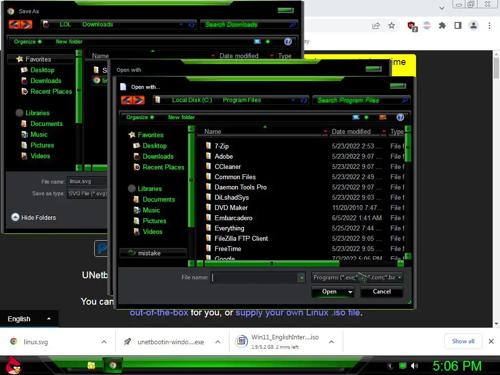The image size is (500, 375).
Task: Open help in Open with dialog
Action: click(400, 117)
